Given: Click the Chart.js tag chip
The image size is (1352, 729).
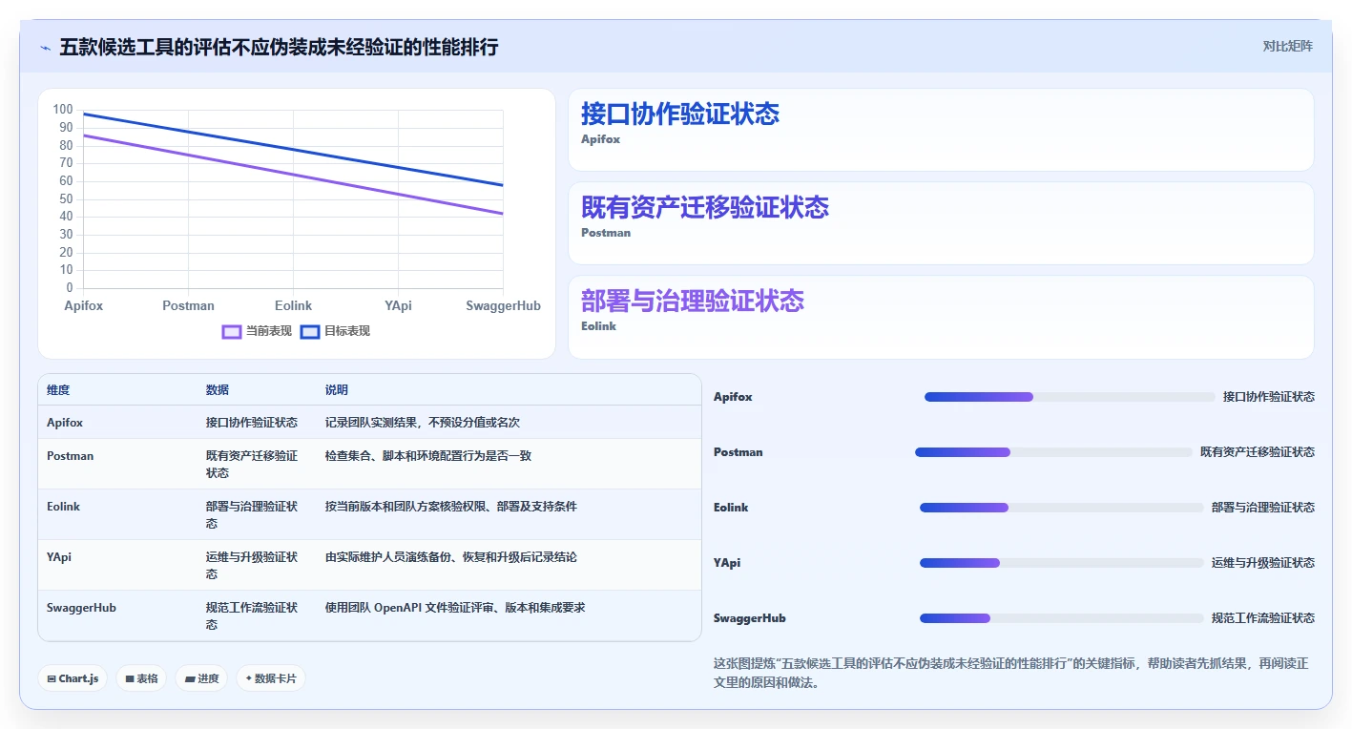Looking at the screenshot, I should click(x=73, y=678).
